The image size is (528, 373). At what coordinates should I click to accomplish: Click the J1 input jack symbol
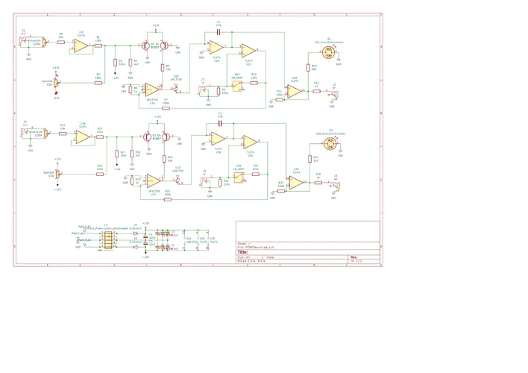pos(24,41)
